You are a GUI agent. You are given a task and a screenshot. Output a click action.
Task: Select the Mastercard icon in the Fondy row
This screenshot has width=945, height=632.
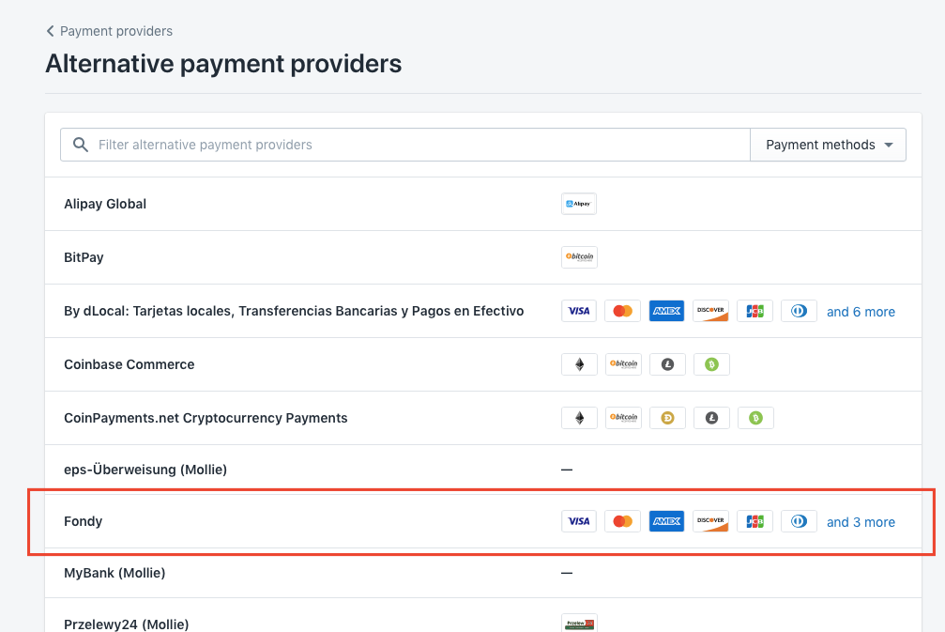pos(622,521)
